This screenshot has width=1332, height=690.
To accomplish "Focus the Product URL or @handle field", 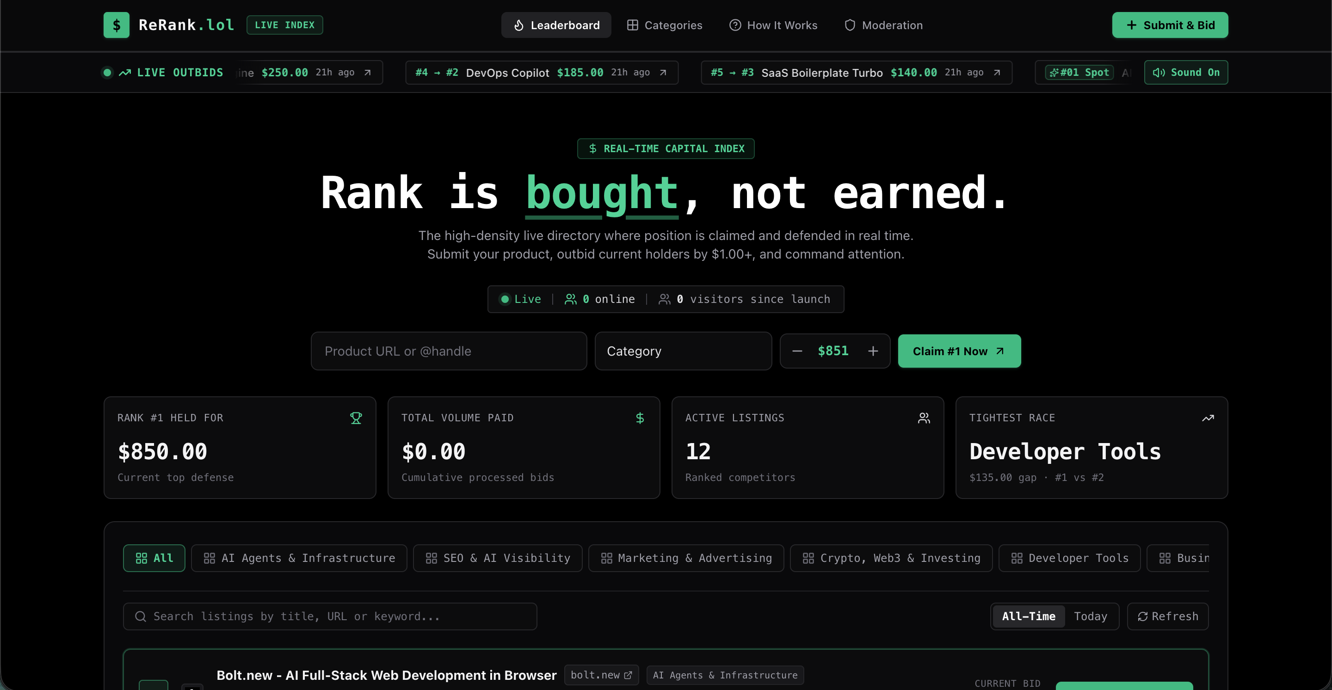I will pos(449,351).
